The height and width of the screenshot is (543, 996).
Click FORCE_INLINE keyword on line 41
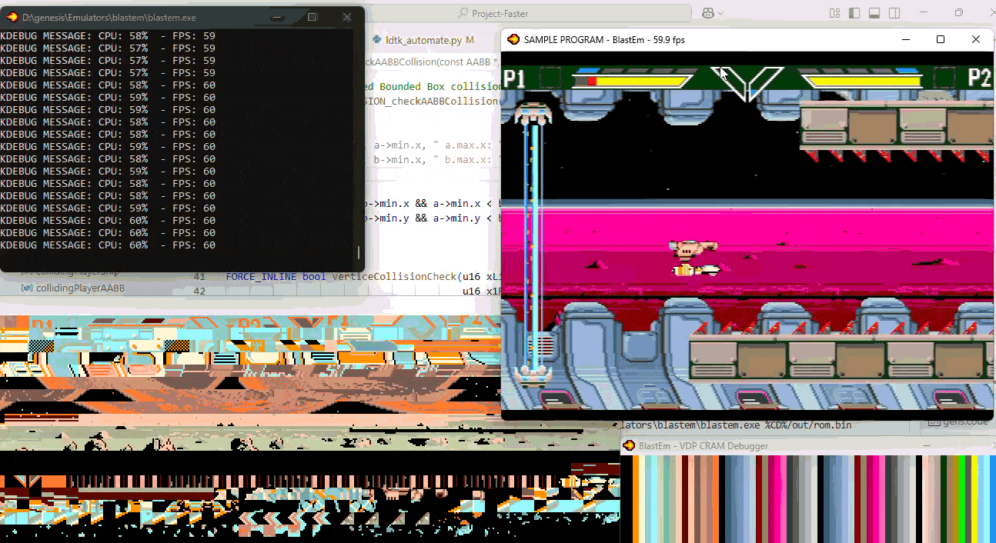click(260, 276)
